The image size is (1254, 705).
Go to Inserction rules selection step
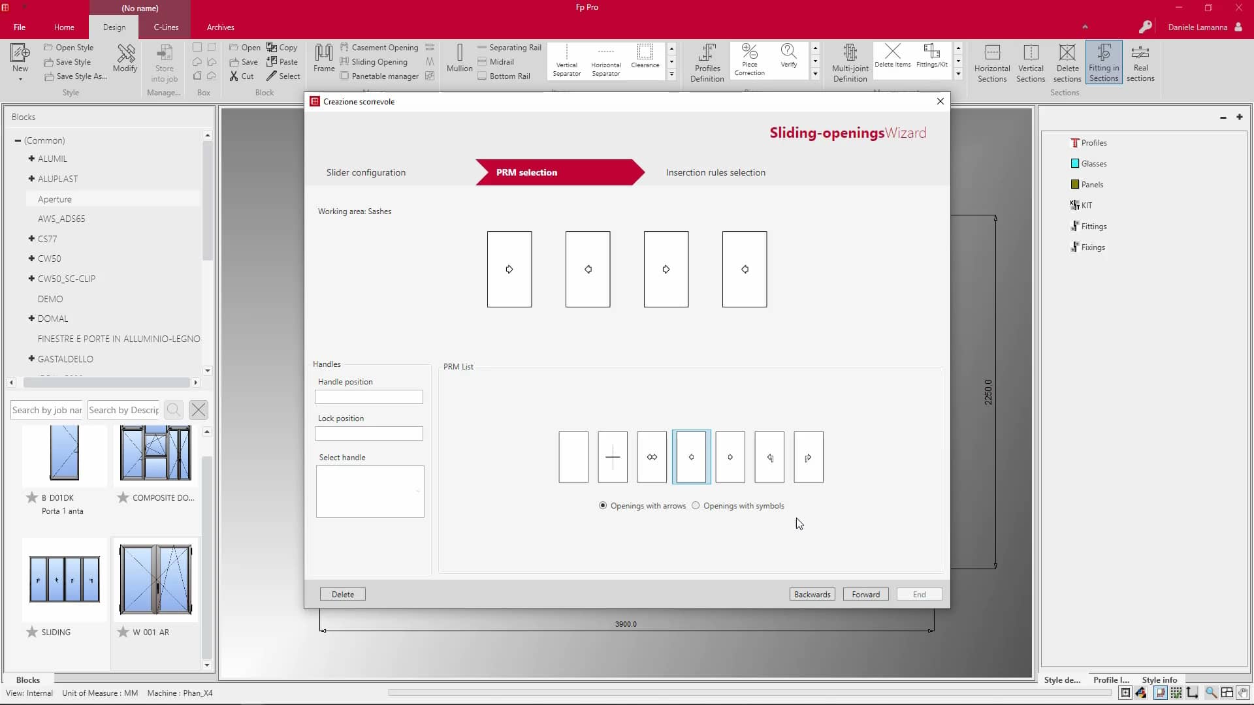[715, 172]
